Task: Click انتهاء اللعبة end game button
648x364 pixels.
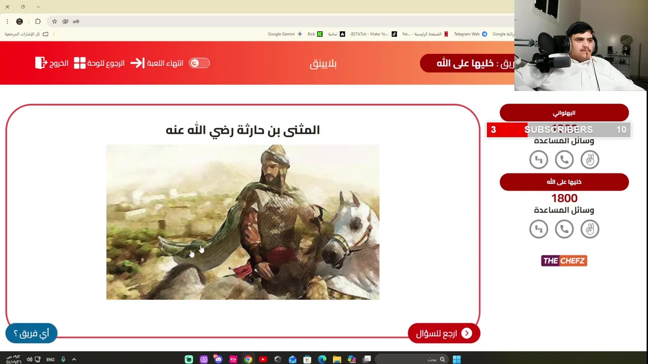Action: pos(165,63)
